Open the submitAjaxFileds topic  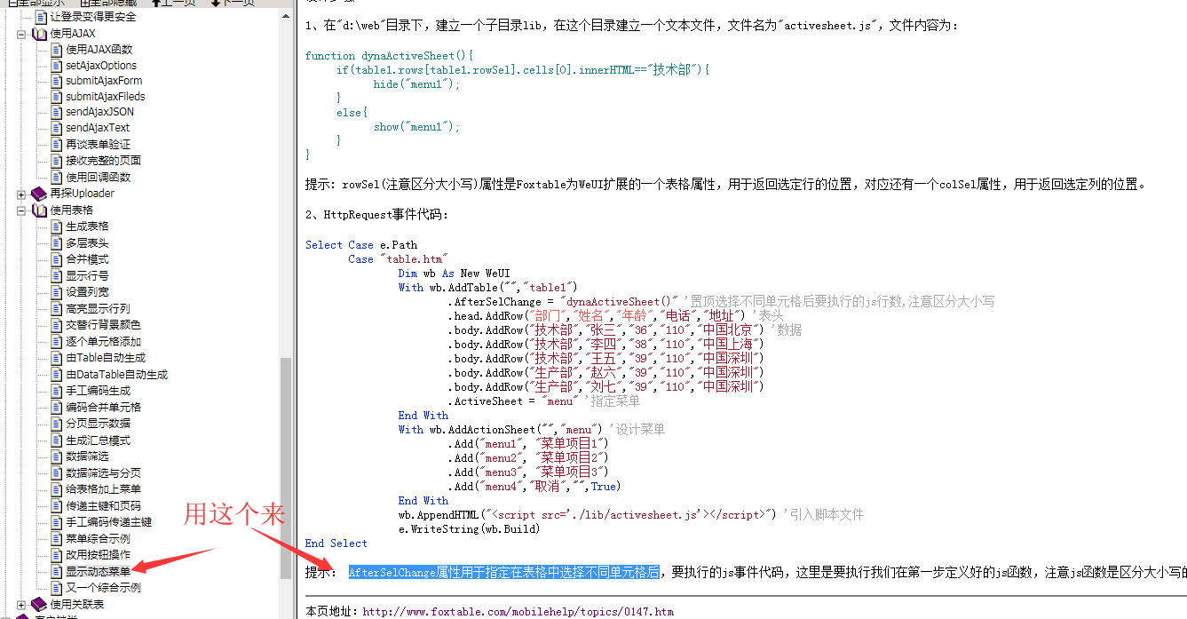pyautogui.click(x=106, y=97)
